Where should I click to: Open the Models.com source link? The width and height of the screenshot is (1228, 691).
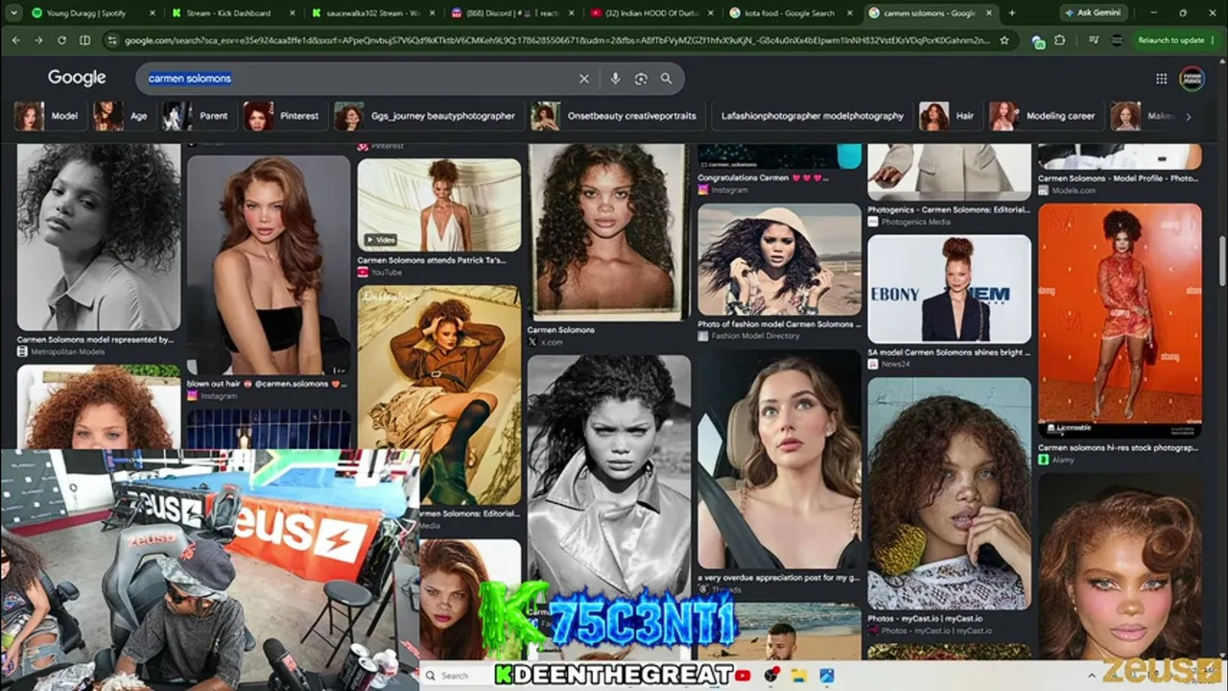1067,190
